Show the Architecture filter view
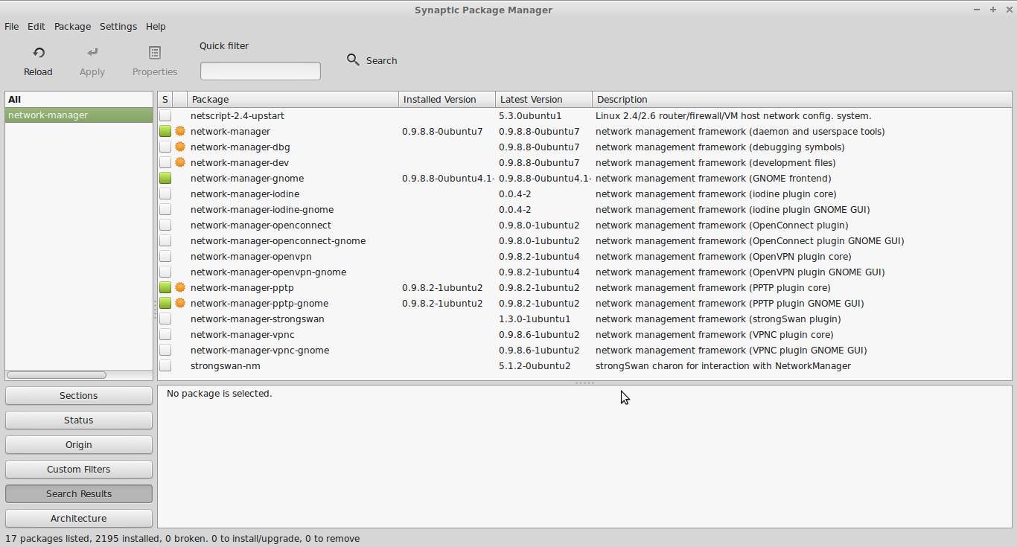This screenshot has width=1017, height=547. coord(79,518)
